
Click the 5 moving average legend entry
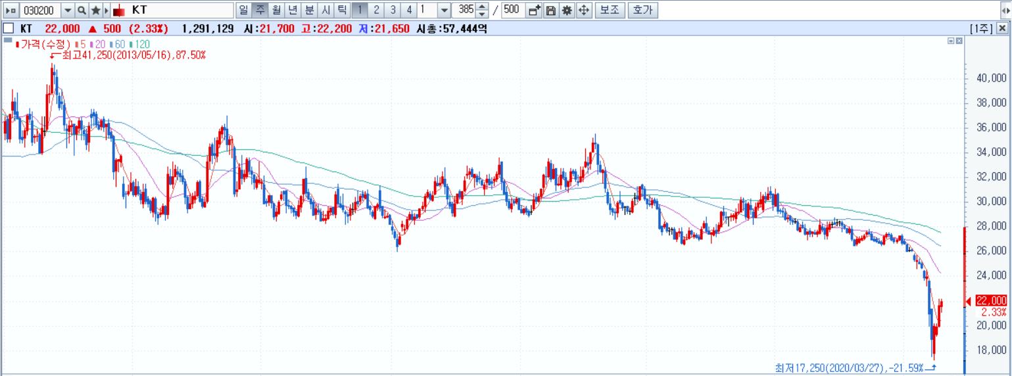(x=81, y=44)
